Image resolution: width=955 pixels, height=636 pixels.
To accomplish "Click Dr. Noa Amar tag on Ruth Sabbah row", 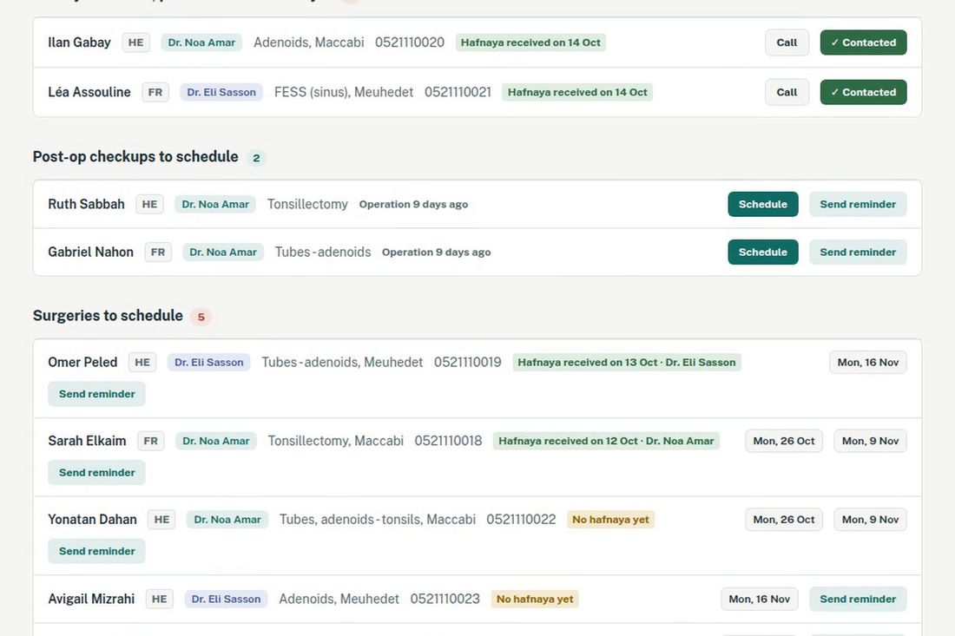I will pyautogui.click(x=215, y=205).
